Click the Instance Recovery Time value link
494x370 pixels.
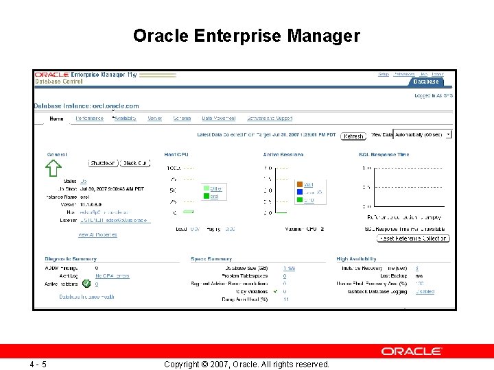point(417,269)
